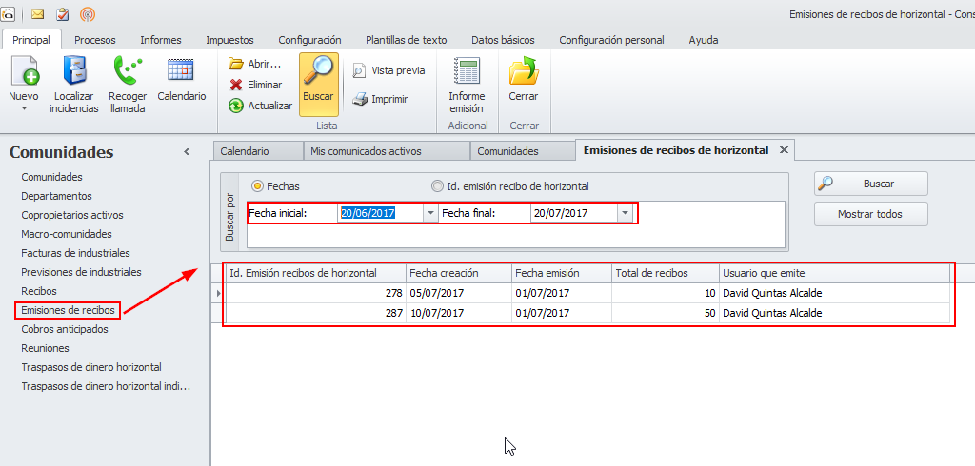This screenshot has height=466, width=975.
Task: Click the application icon in title bar
Action: coord(8,13)
